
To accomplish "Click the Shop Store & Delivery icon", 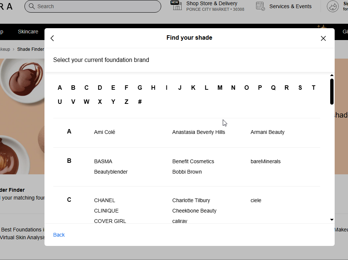I will [x=176, y=5].
